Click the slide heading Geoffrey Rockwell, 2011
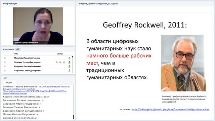 click(145, 25)
